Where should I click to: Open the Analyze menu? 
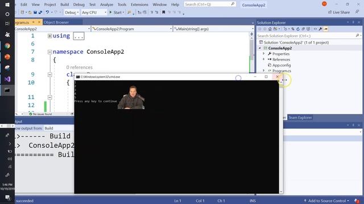(x=106, y=5)
